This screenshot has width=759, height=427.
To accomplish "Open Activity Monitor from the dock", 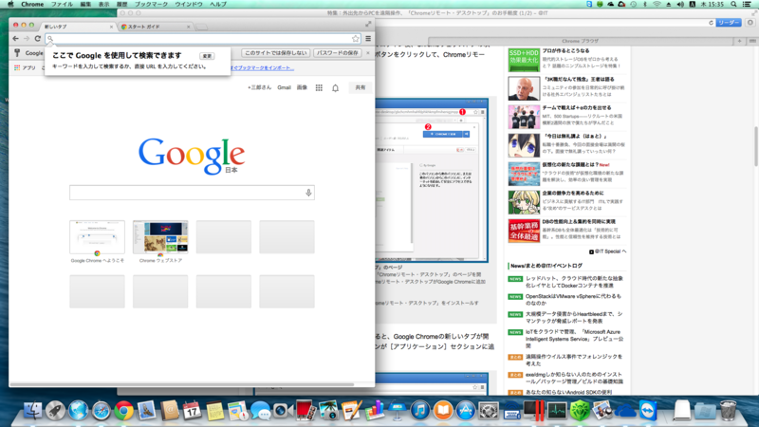I will pyautogui.click(x=557, y=411).
